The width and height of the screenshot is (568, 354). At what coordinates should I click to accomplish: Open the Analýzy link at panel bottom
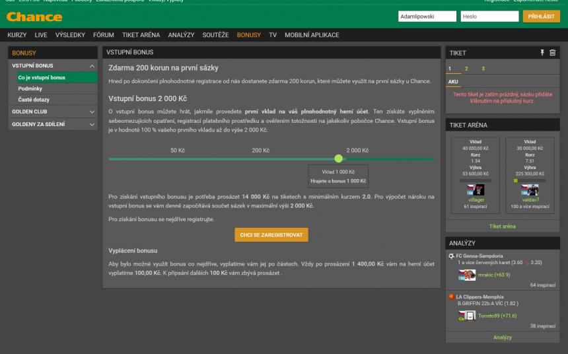pos(503,337)
